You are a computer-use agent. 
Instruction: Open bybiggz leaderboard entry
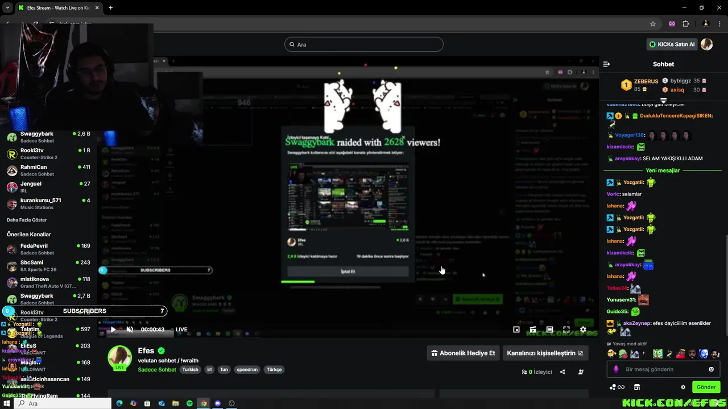(x=684, y=81)
